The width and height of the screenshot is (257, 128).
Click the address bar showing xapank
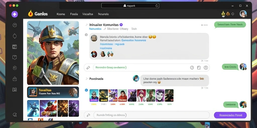[x=130, y=6]
